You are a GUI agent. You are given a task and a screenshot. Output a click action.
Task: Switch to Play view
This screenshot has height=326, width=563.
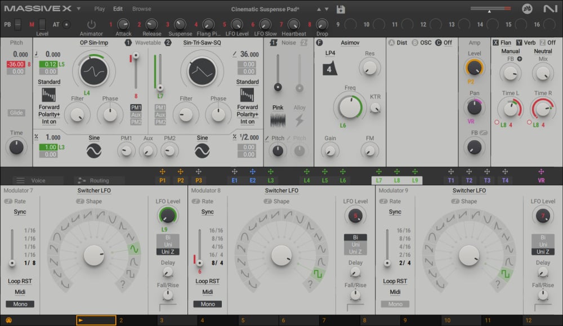[x=100, y=8]
